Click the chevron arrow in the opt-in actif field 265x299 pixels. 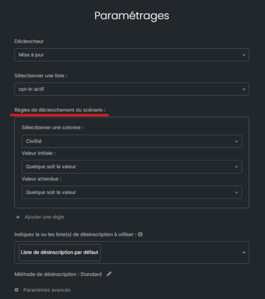pos(243,89)
